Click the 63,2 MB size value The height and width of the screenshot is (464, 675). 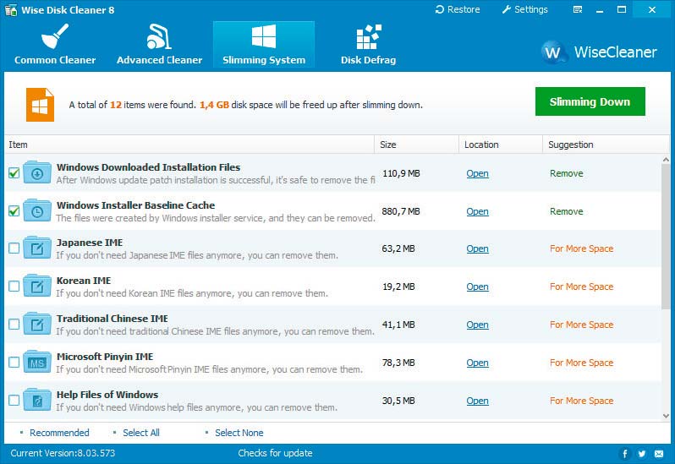click(x=398, y=248)
